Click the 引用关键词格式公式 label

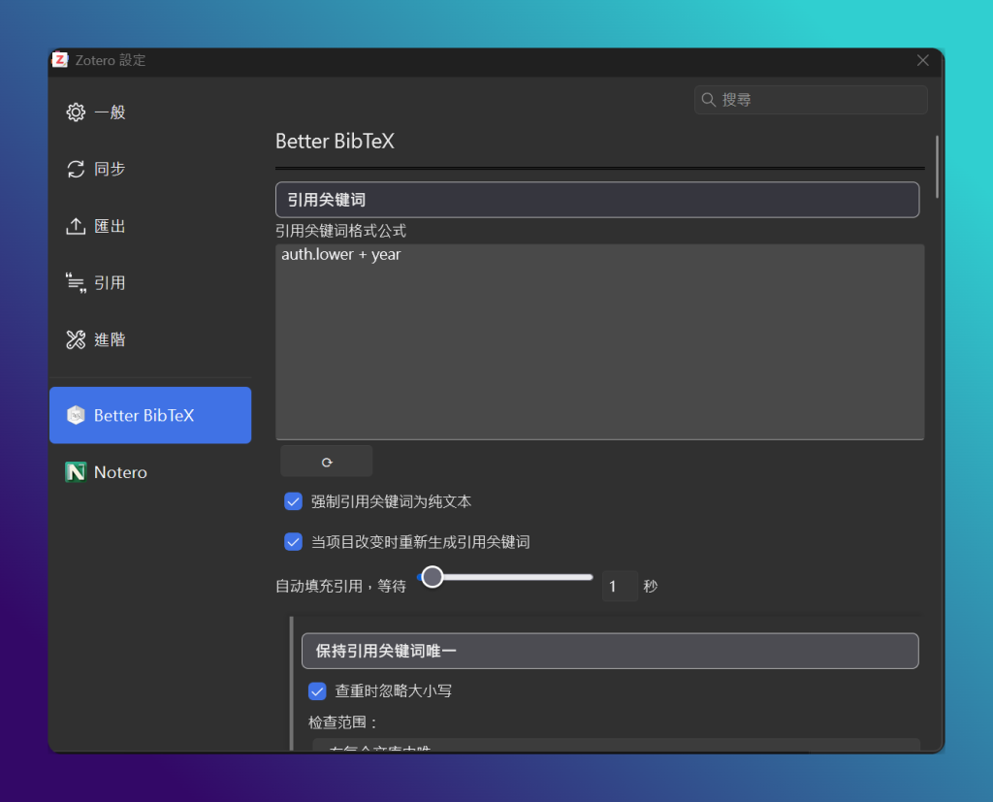coord(340,231)
